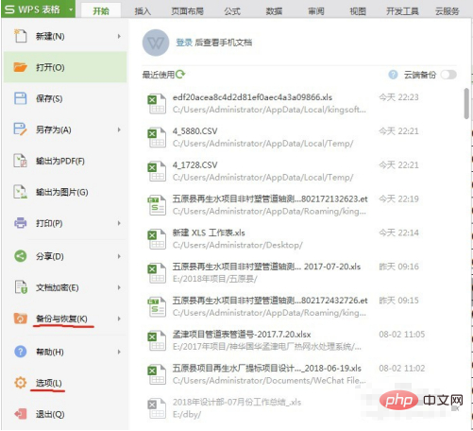Viewport: 473px width, 431px height.
Task: Click the Export as picture icon
Action: click(21, 192)
